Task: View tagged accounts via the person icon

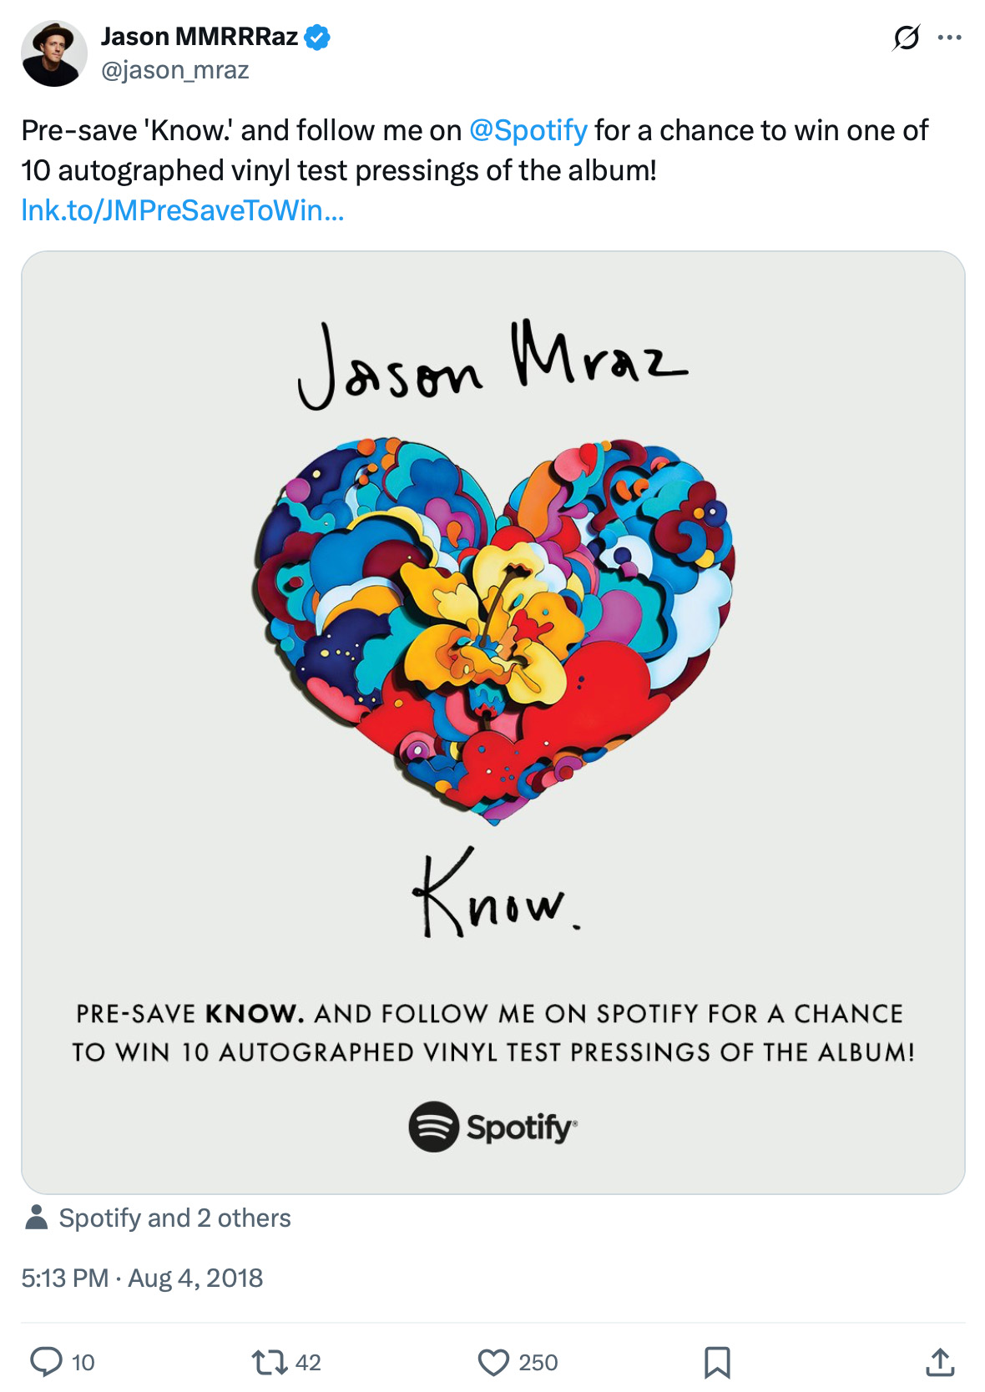Action: [35, 1218]
